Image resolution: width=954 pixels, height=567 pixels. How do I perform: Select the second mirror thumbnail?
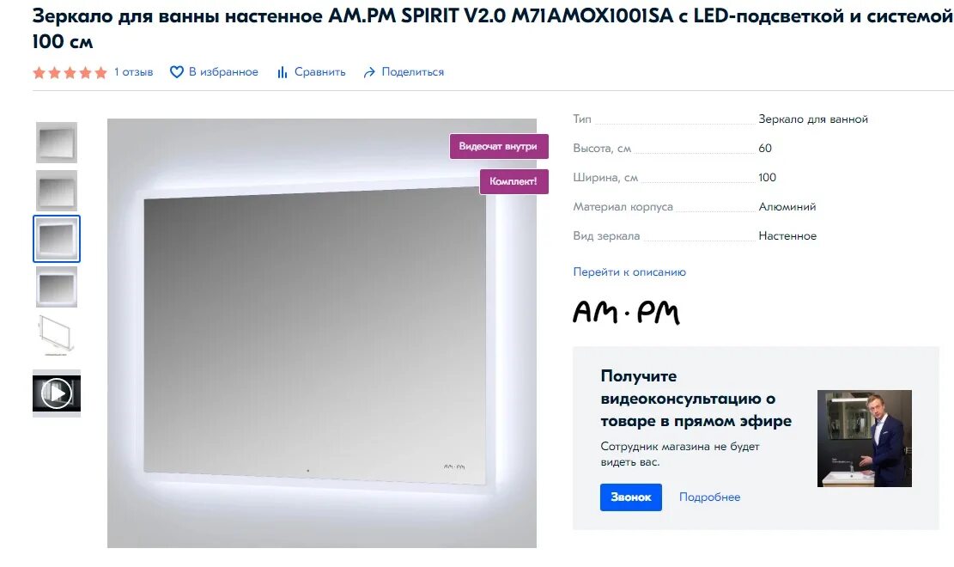57,191
